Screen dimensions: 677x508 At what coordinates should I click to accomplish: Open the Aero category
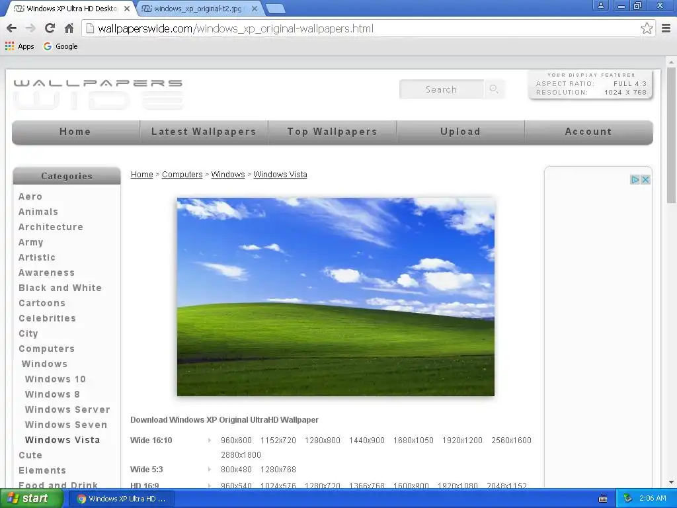click(x=30, y=196)
